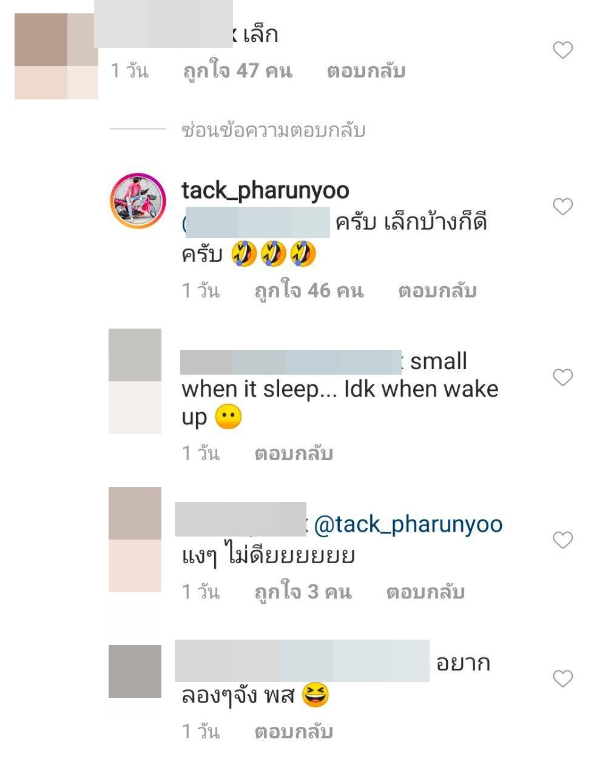The height and width of the screenshot is (776, 611).
Task: Heart the 'small when it sleep' comment
Action: click(563, 377)
